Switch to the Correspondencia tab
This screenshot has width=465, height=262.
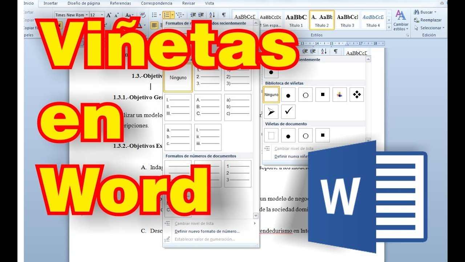157,3
